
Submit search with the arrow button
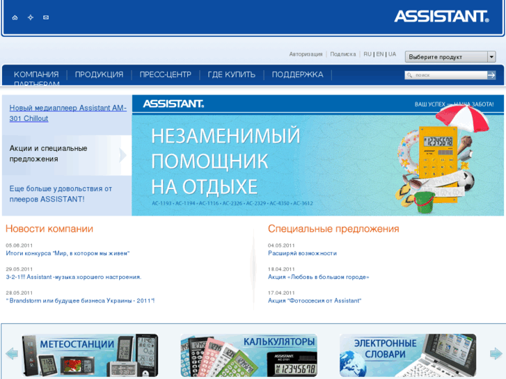click(491, 75)
